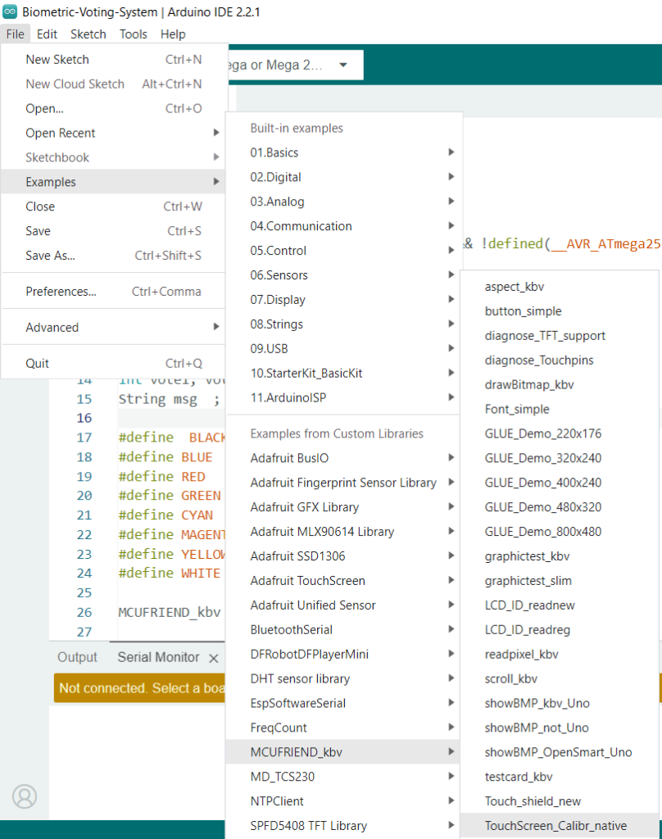Choose New Cloud Sketch menu entry
The width and height of the screenshot is (662, 839).
[x=113, y=84]
